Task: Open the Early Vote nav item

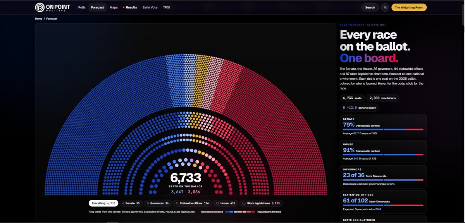Action: tap(150, 7)
